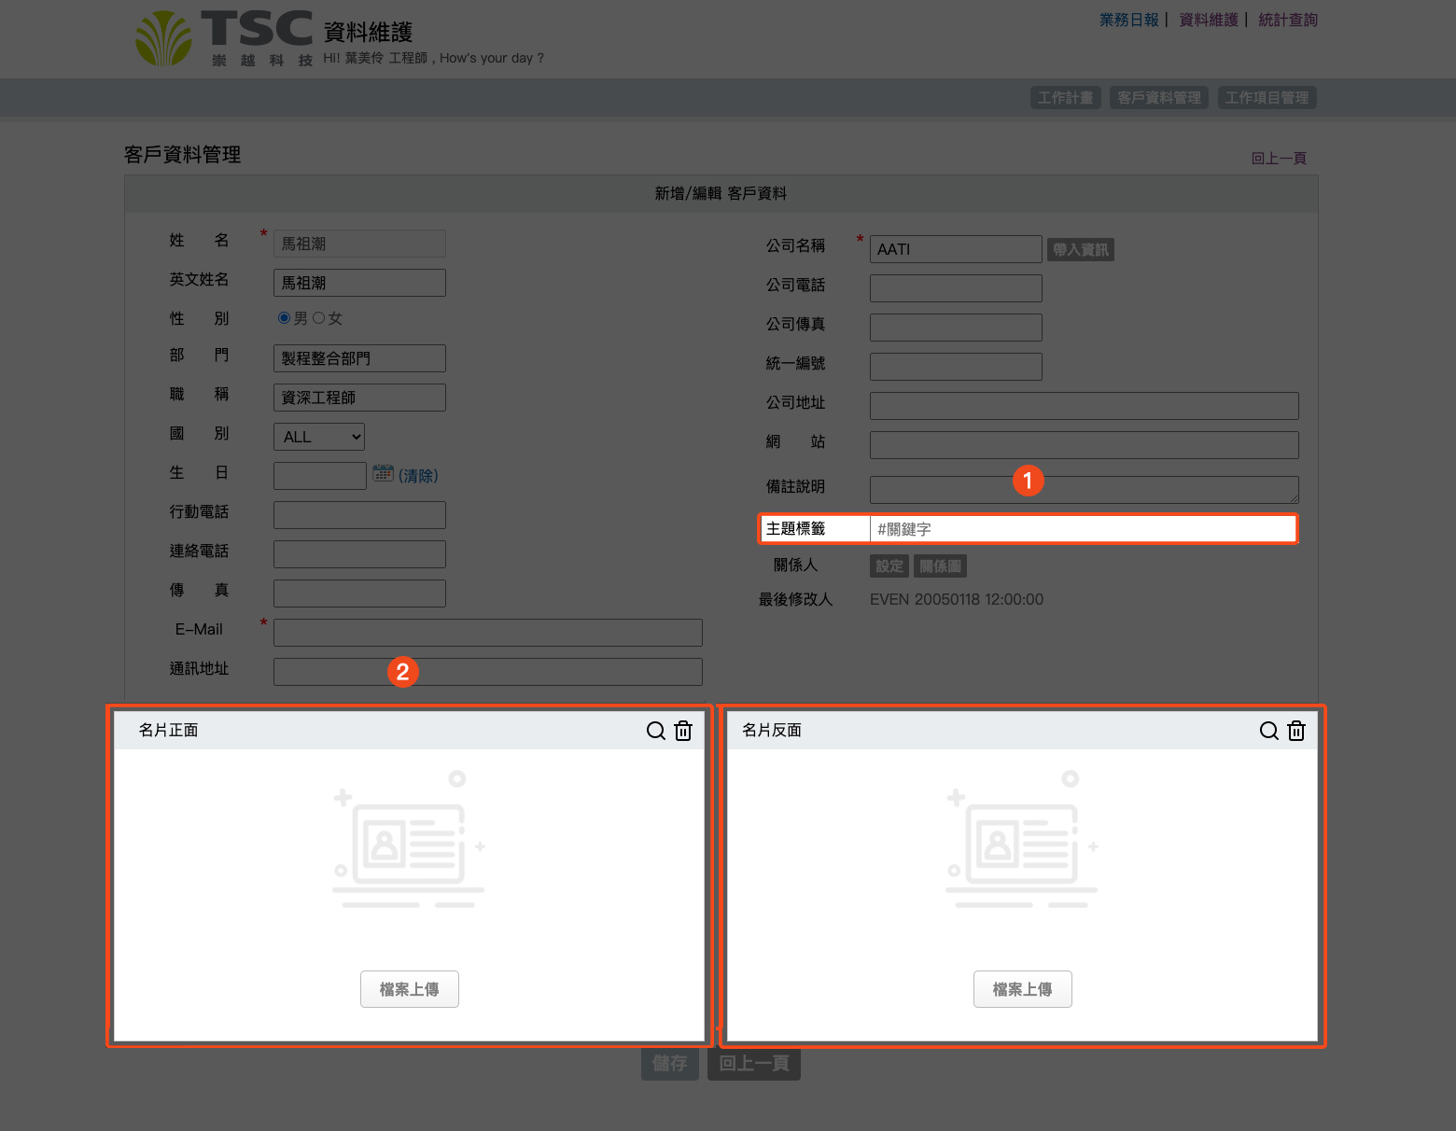Click the 導入資訊 button beside company name

coord(1080,249)
